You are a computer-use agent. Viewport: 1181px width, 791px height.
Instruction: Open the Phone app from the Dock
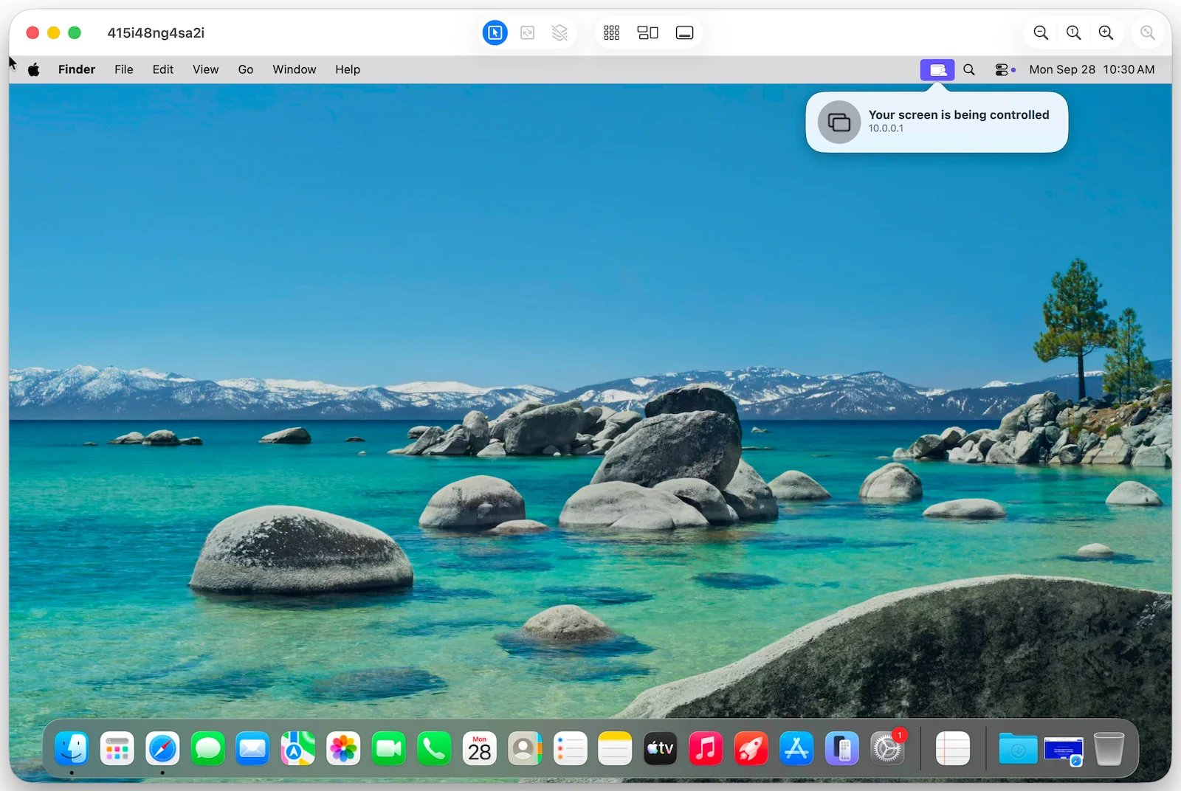(434, 749)
